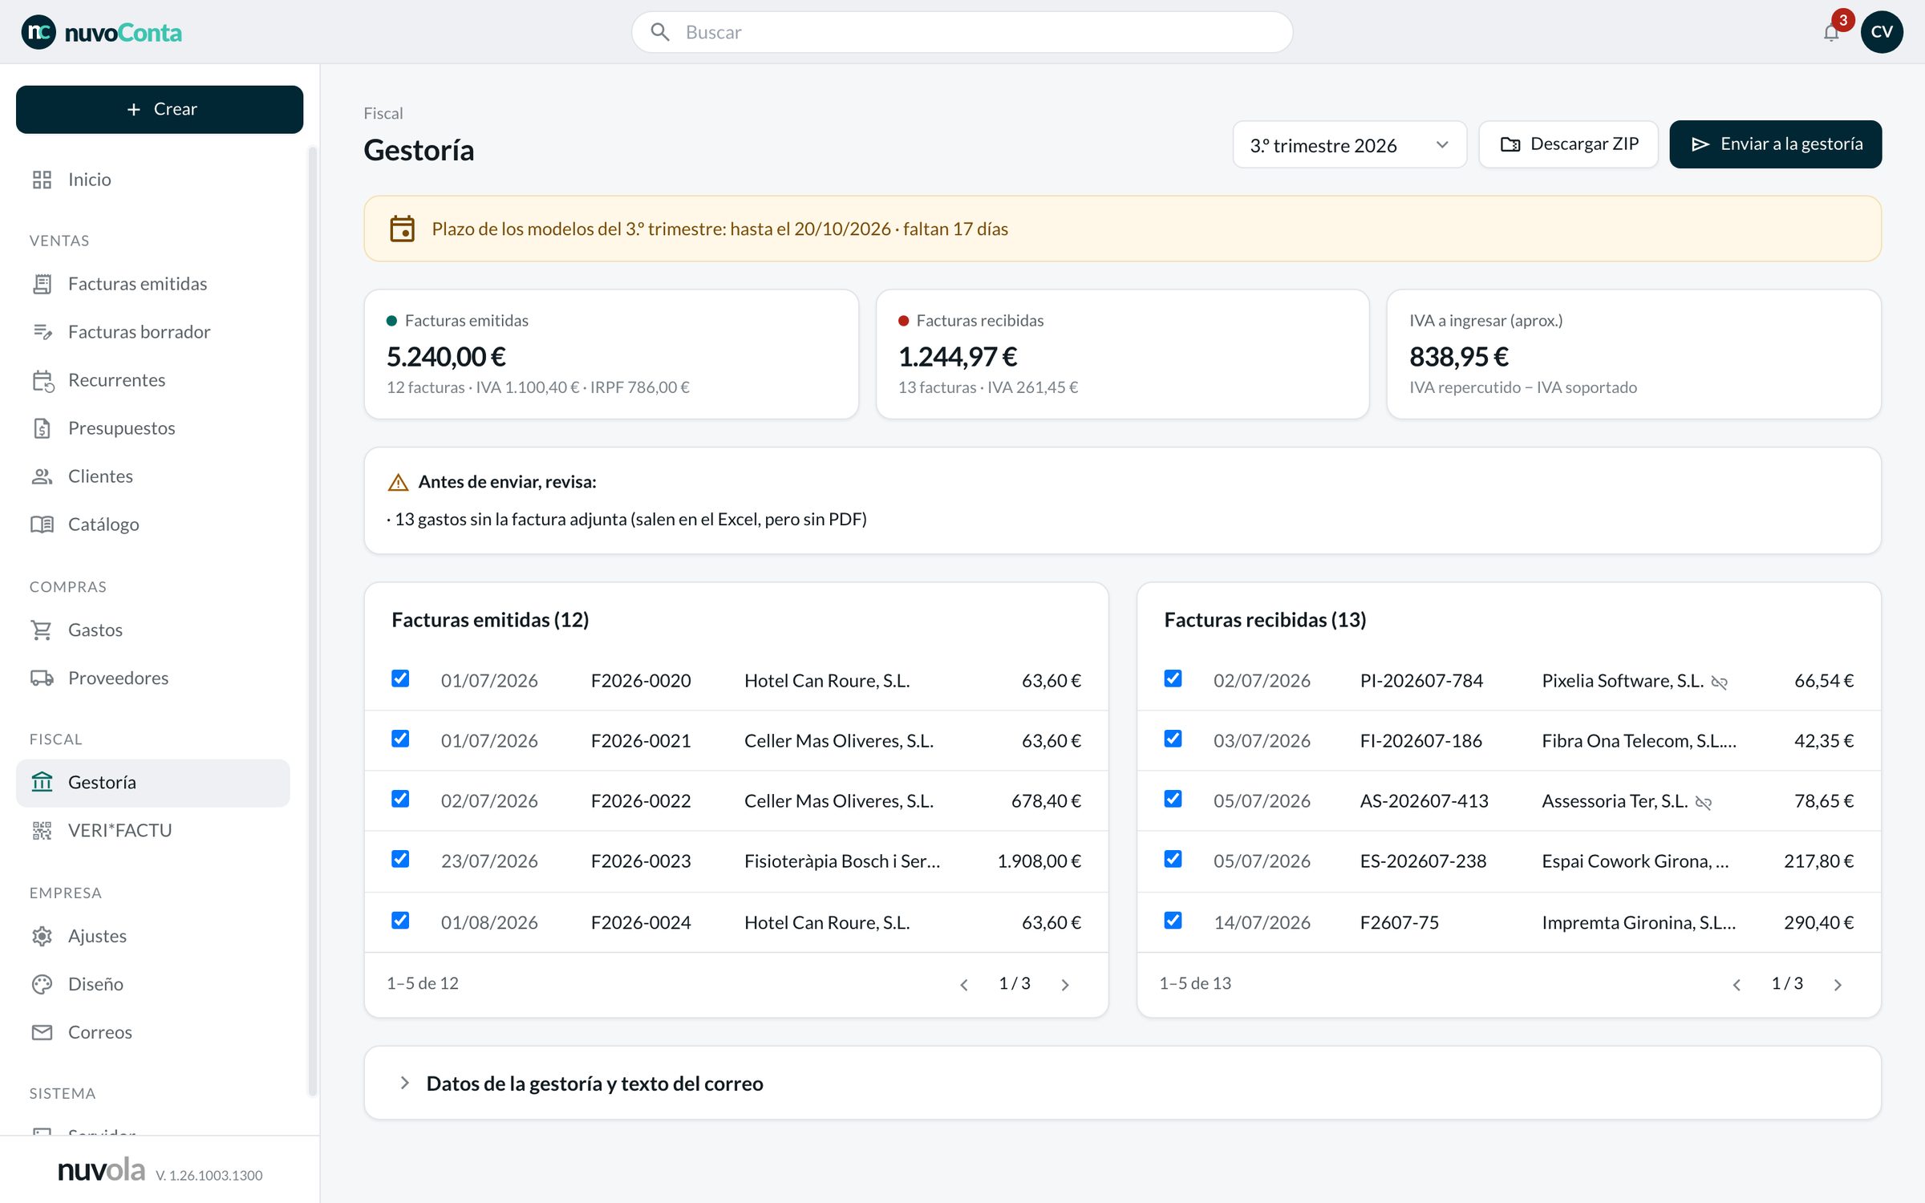Open the '3.º trimestre 2026' period dropdown
The image size is (1925, 1203).
[x=1349, y=144]
